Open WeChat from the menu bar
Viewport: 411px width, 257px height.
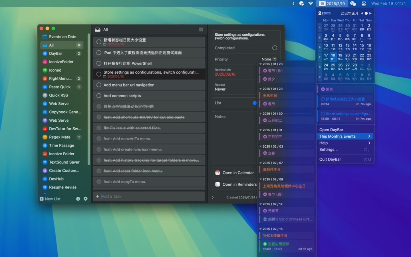pyautogui.click(x=353, y=3)
